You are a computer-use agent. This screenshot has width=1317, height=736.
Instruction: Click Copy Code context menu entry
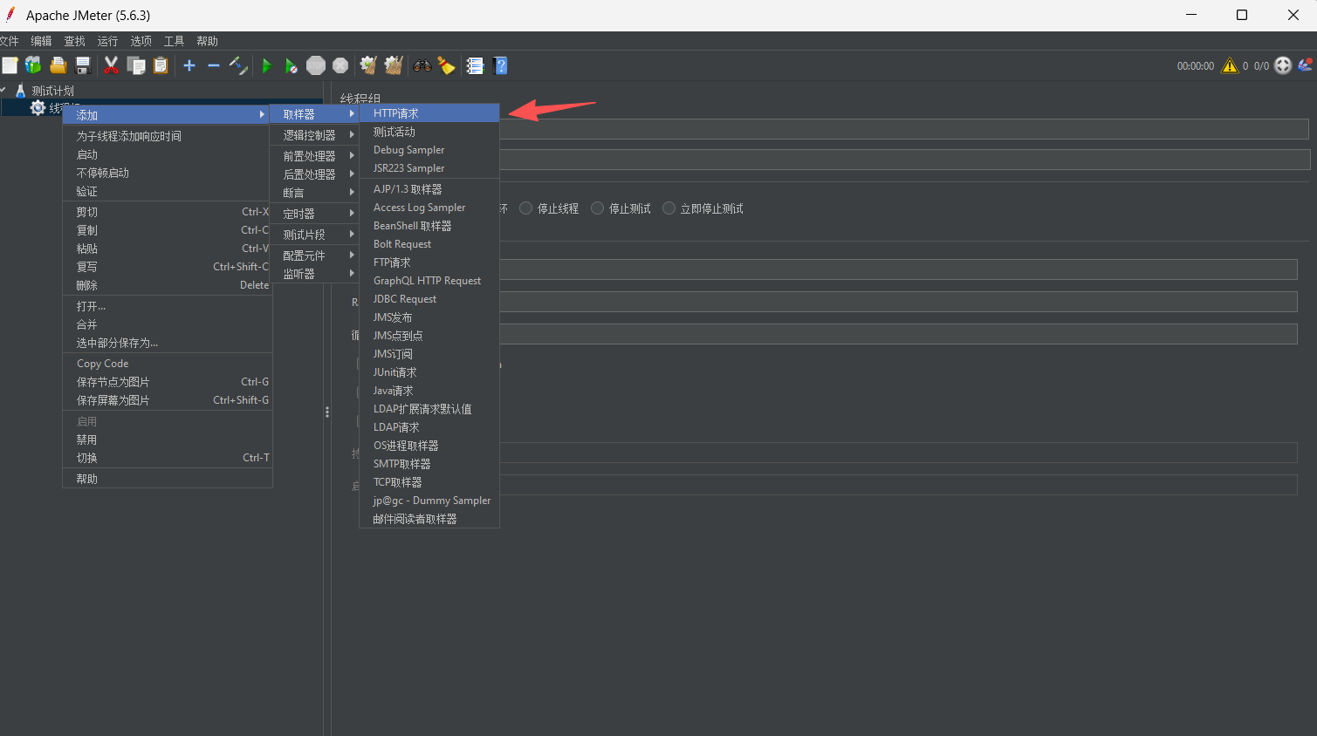coord(168,364)
